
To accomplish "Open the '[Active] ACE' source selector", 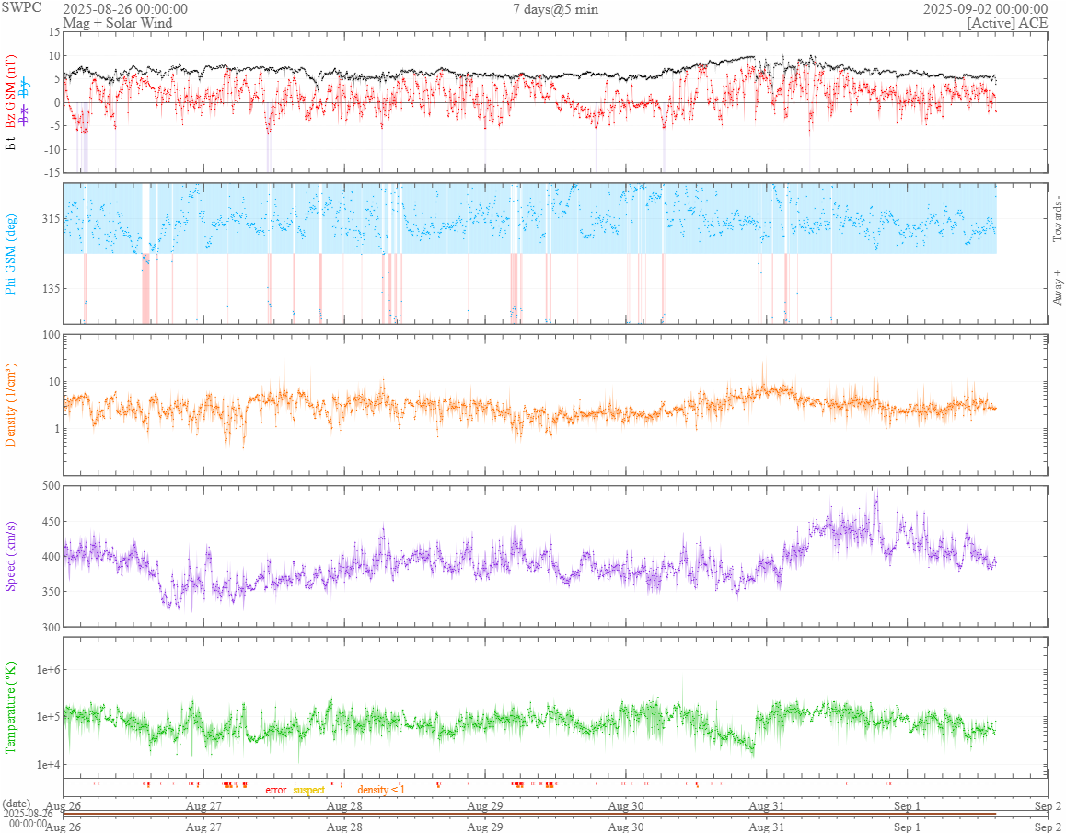I will point(1006,23).
